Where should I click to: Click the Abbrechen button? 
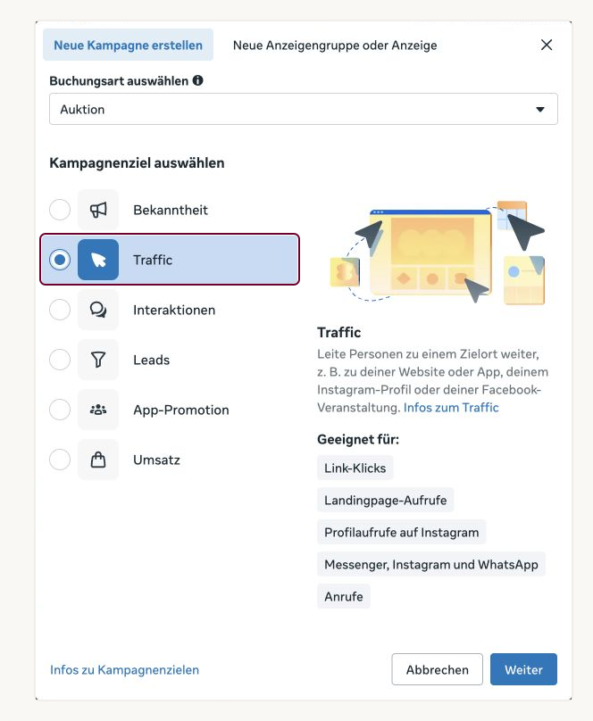point(437,669)
